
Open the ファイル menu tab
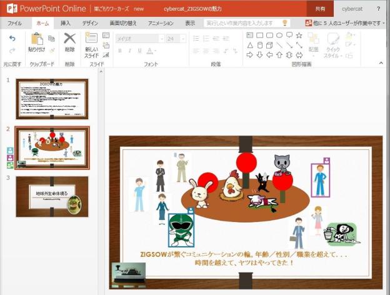14,23
